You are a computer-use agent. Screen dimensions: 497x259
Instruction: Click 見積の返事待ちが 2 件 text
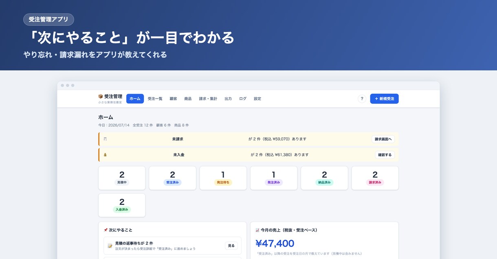[x=134, y=243]
